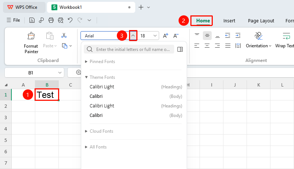
Task: Click the Print icon
Action: (x=51, y=20)
